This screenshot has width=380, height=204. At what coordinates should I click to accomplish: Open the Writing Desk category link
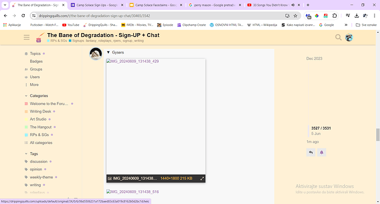[x=40, y=111]
